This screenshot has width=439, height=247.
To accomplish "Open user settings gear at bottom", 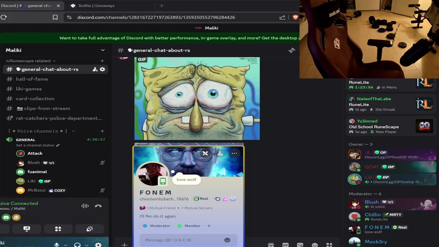I will (x=98, y=245).
